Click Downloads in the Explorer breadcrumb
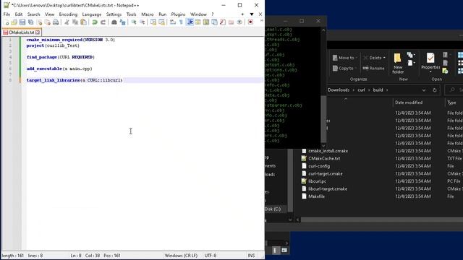This screenshot has height=260, width=463. (339, 90)
